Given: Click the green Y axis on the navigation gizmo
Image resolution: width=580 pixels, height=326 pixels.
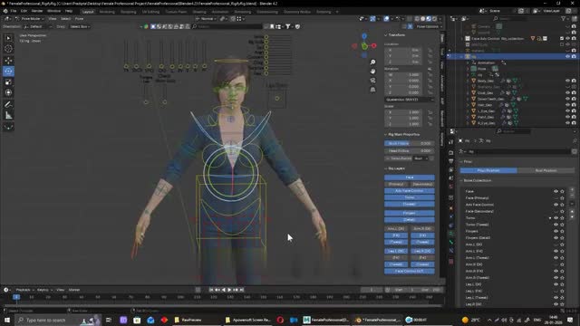Looking at the screenshot, I should pos(364,46).
